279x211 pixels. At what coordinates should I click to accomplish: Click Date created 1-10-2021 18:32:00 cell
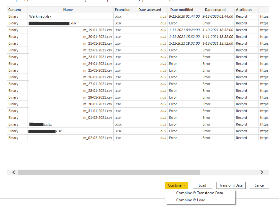click(x=218, y=30)
